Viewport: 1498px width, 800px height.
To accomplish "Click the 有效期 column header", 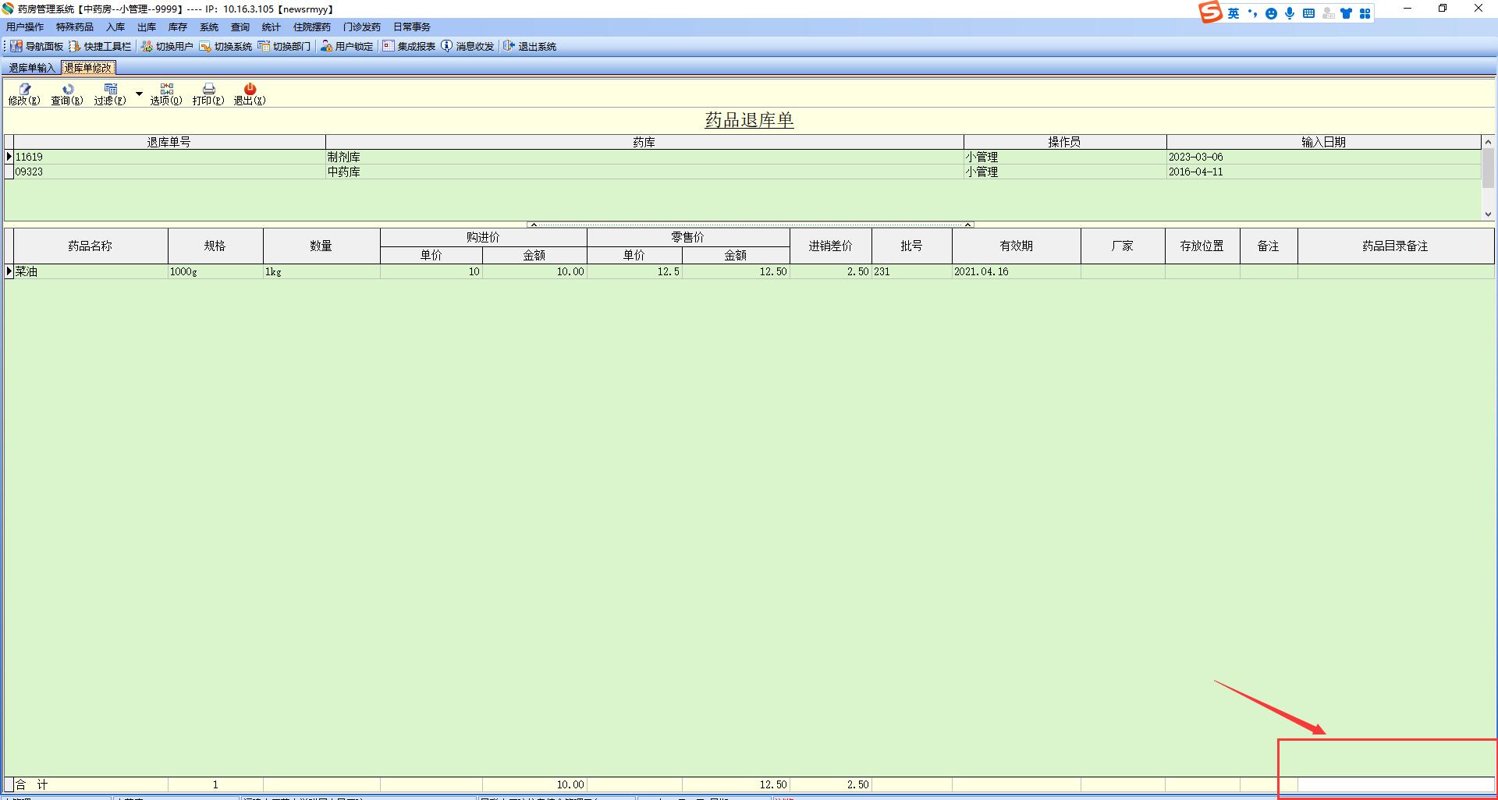I will 1017,246.
